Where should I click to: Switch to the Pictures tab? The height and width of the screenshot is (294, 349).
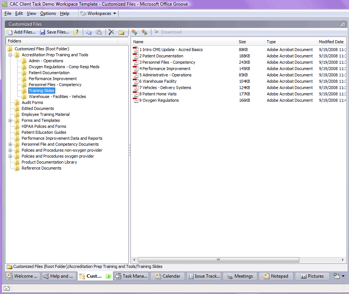click(312, 276)
